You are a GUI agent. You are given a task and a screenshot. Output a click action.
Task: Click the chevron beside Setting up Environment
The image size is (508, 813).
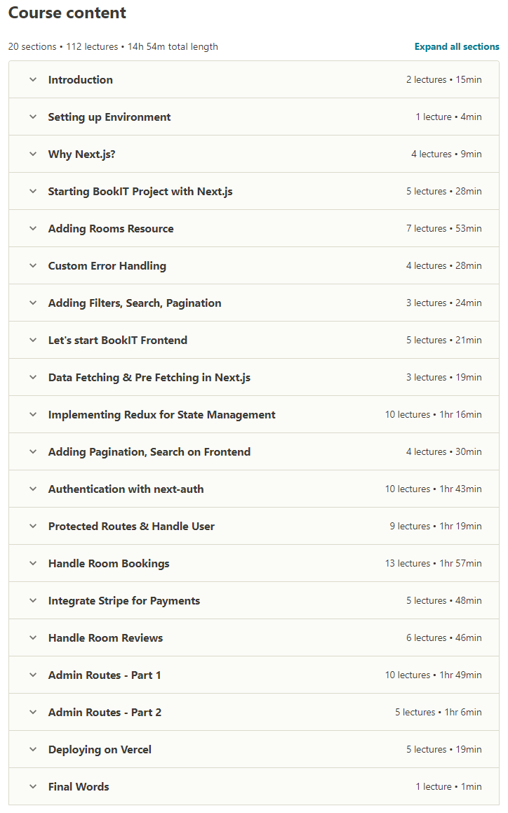pos(33,117)
